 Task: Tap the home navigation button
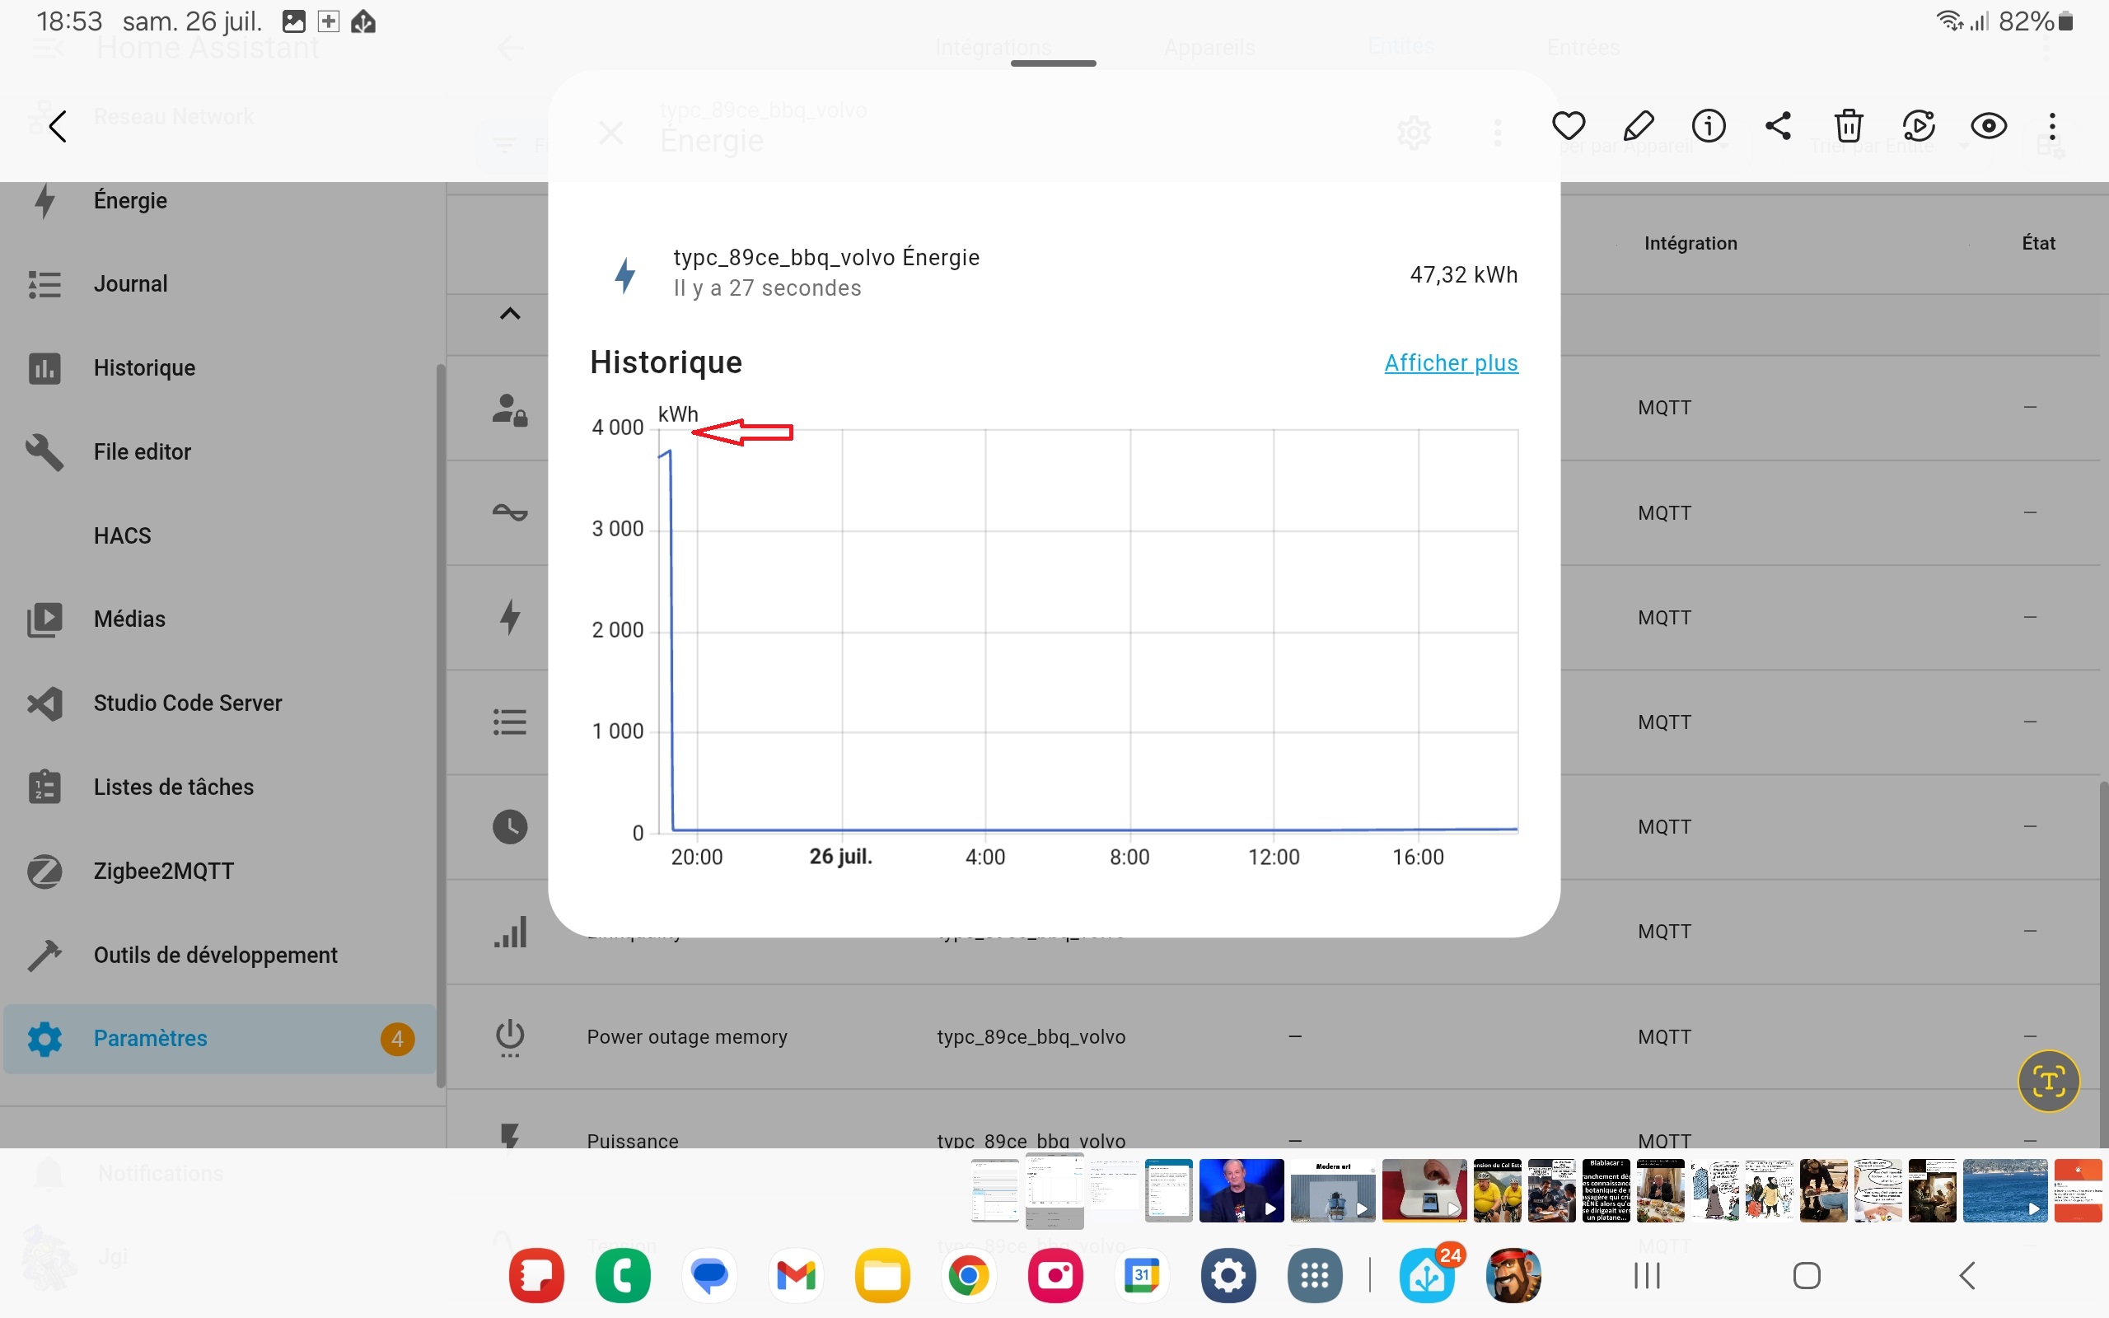(1807, 1275)
